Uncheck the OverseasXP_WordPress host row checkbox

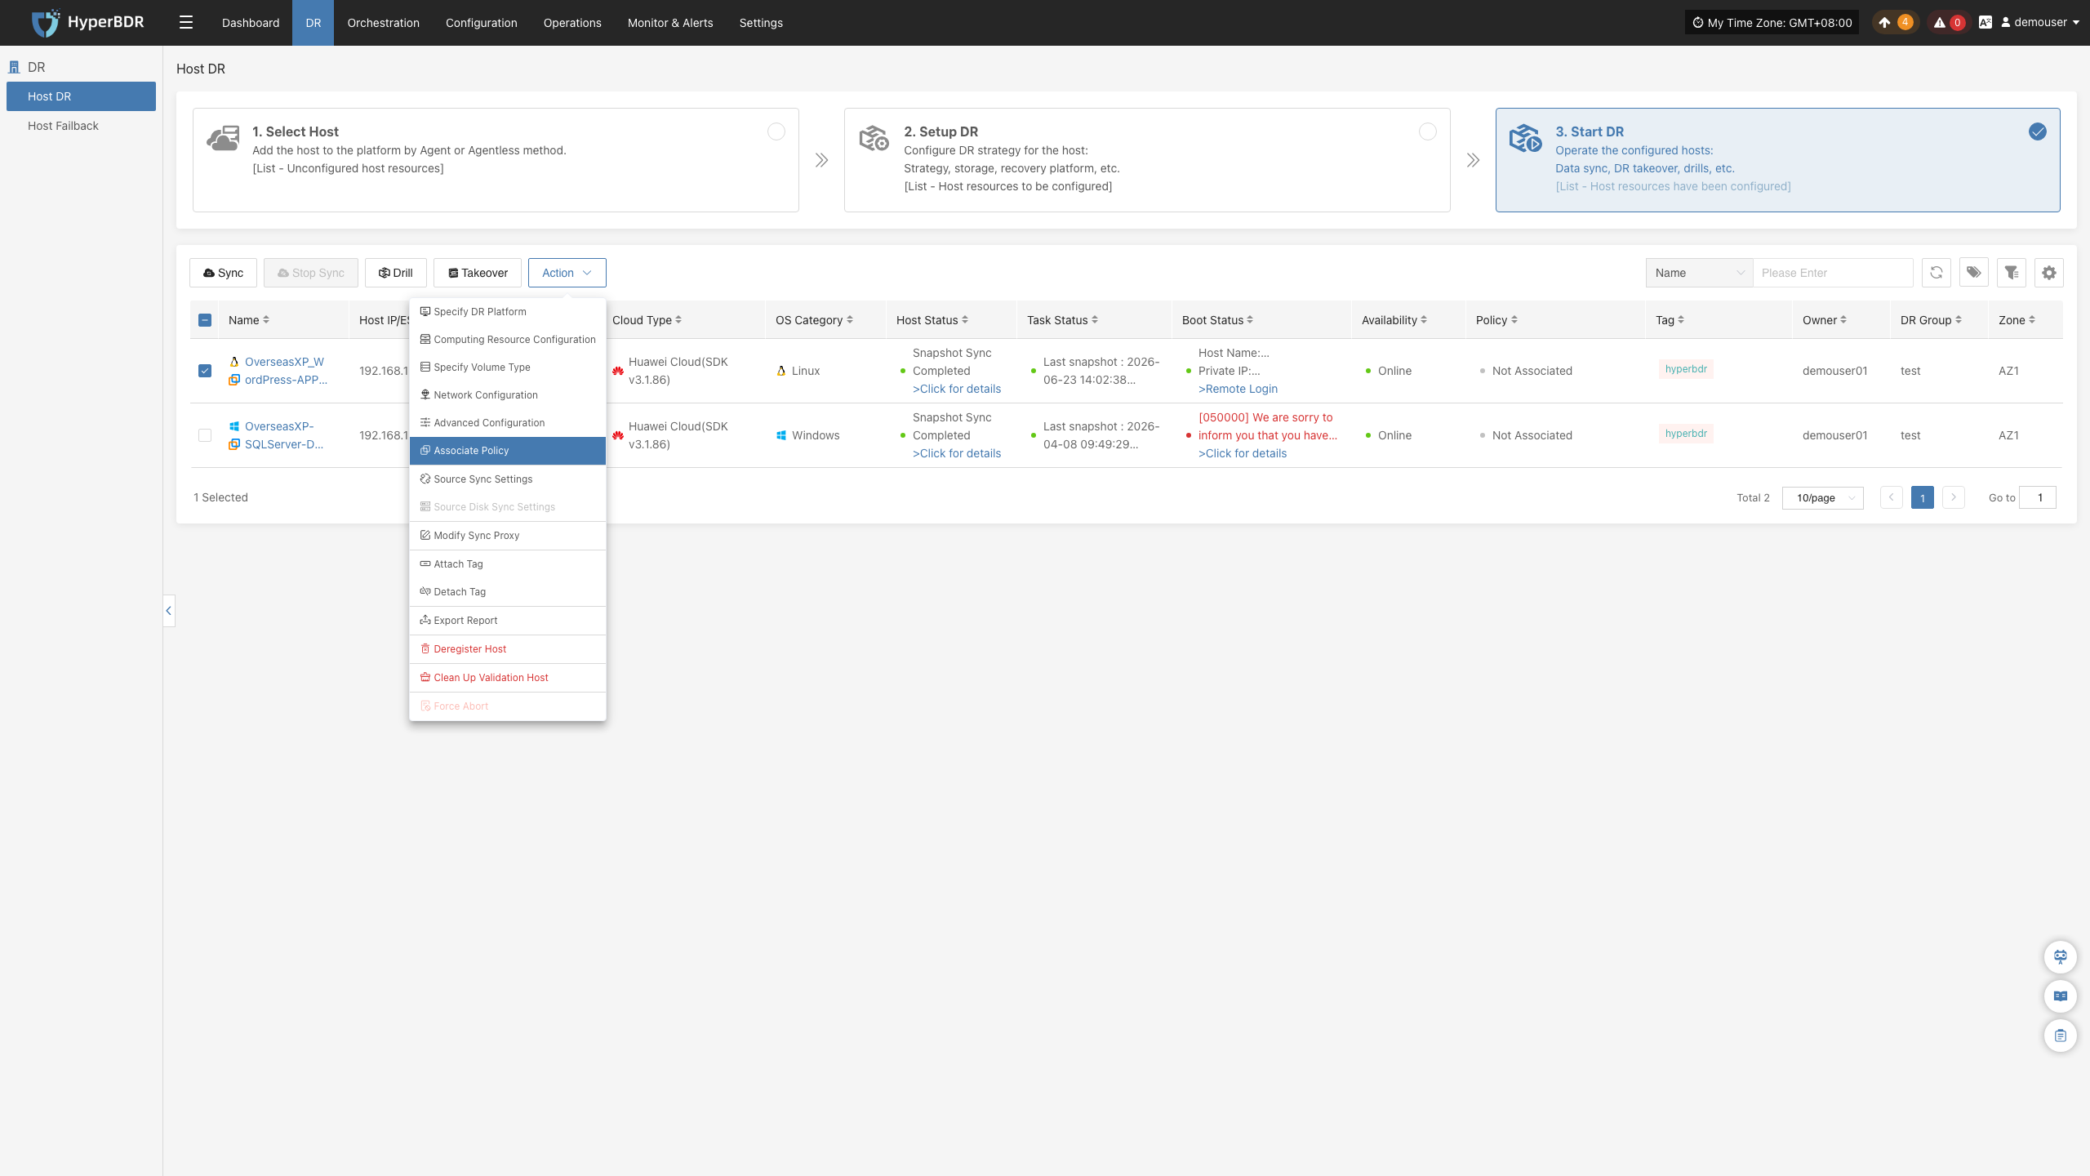(205, 371)
